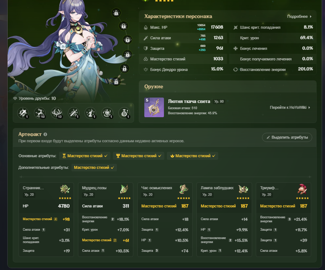Click the circlet substat Восстановление энергии +21.4%
Screen dimensions: 325x270
[x=283, y=219]
